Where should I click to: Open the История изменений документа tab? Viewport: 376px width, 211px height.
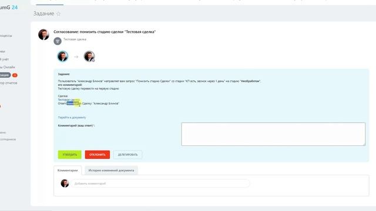tap(111, 171)
